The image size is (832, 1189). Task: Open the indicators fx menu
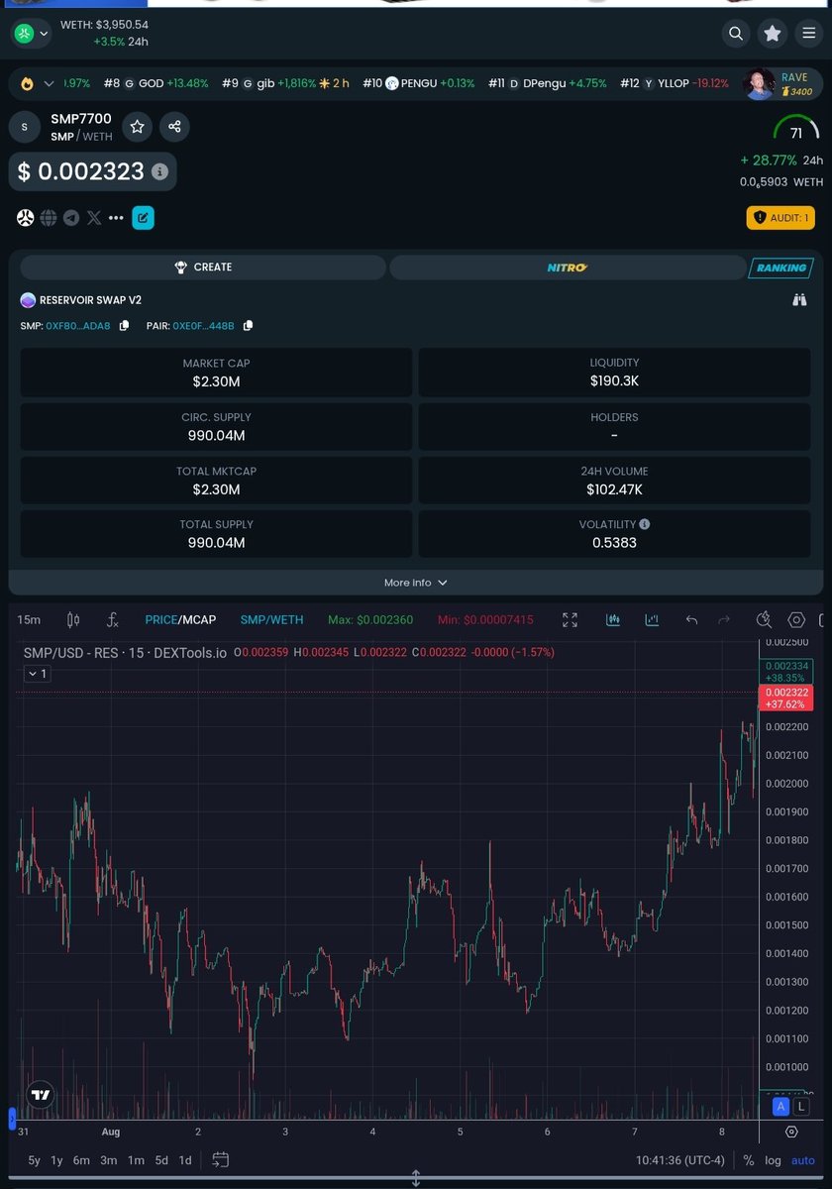112,620
